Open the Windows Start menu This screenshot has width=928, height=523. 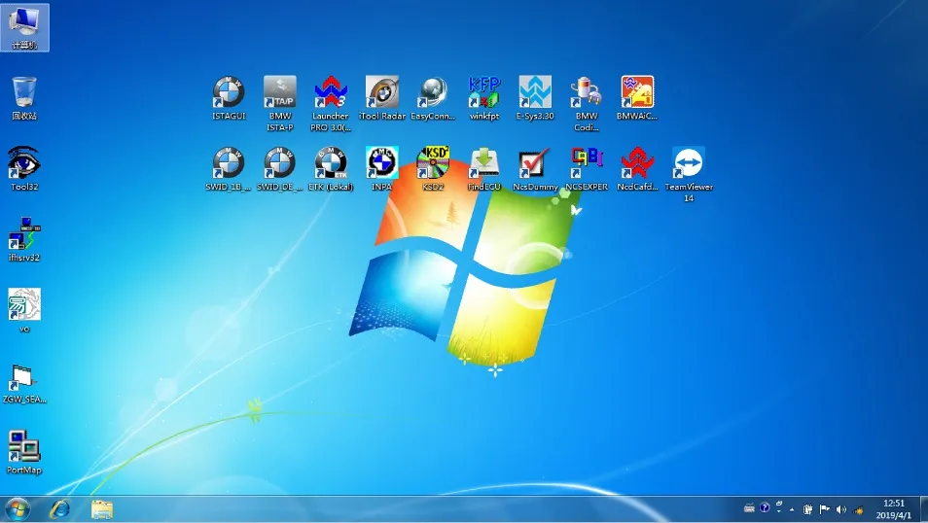[18, 508]
